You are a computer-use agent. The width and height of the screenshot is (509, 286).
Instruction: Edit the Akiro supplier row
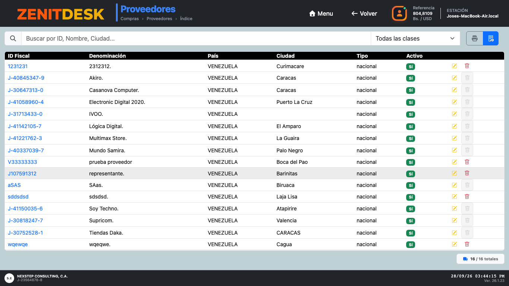(x=454, y=78)
